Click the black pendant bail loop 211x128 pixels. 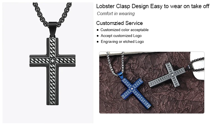coord(53,30)
